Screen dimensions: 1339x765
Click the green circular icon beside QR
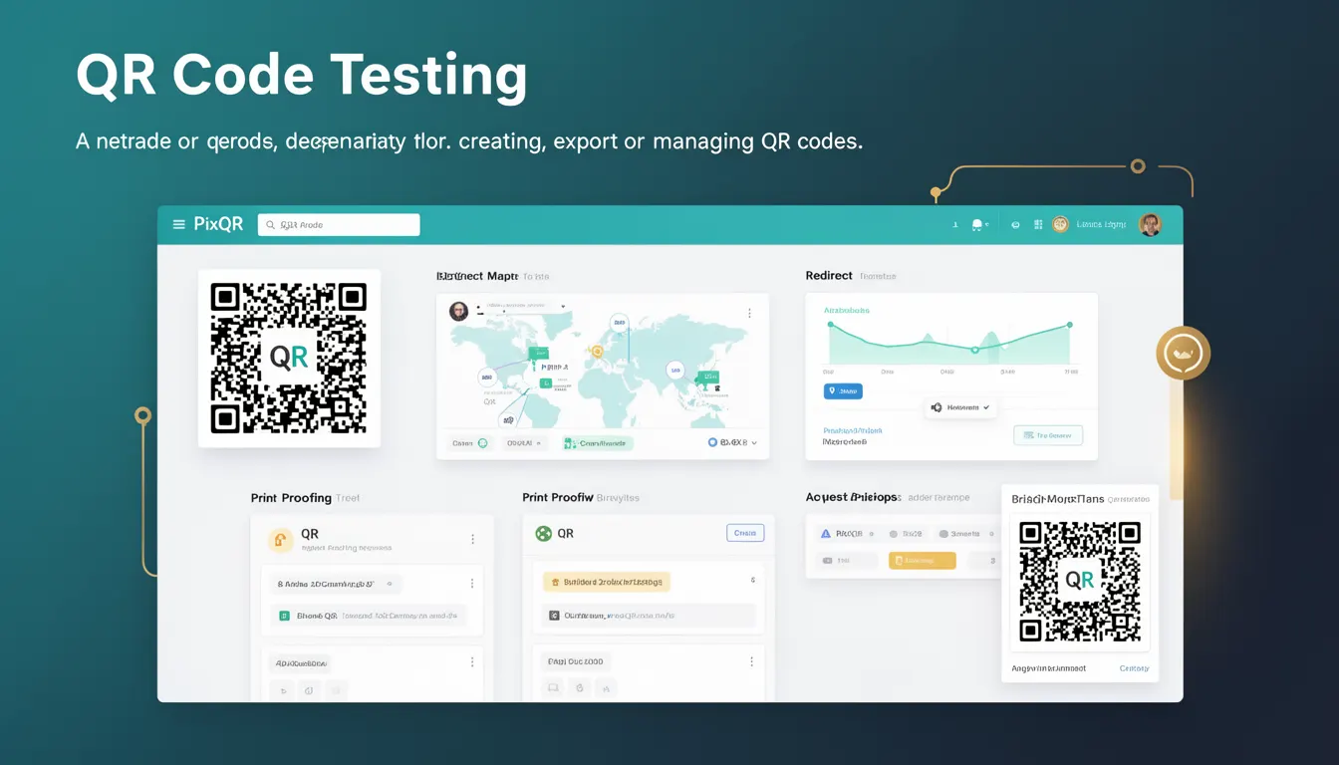tap(543, 534)
